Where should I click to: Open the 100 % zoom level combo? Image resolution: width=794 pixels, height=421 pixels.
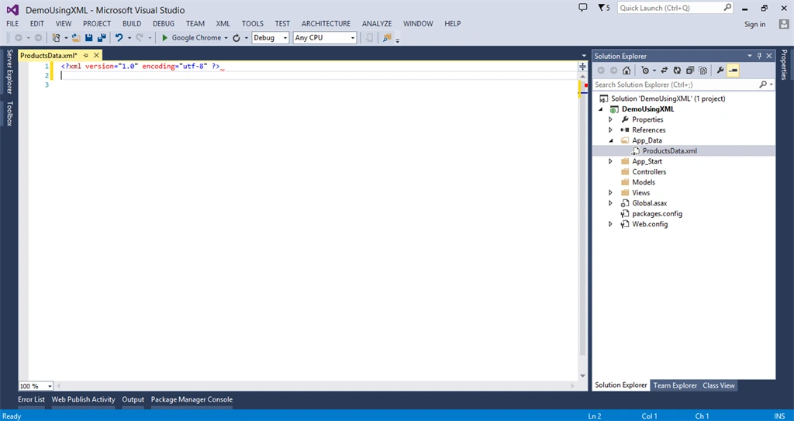click(36, 386)
